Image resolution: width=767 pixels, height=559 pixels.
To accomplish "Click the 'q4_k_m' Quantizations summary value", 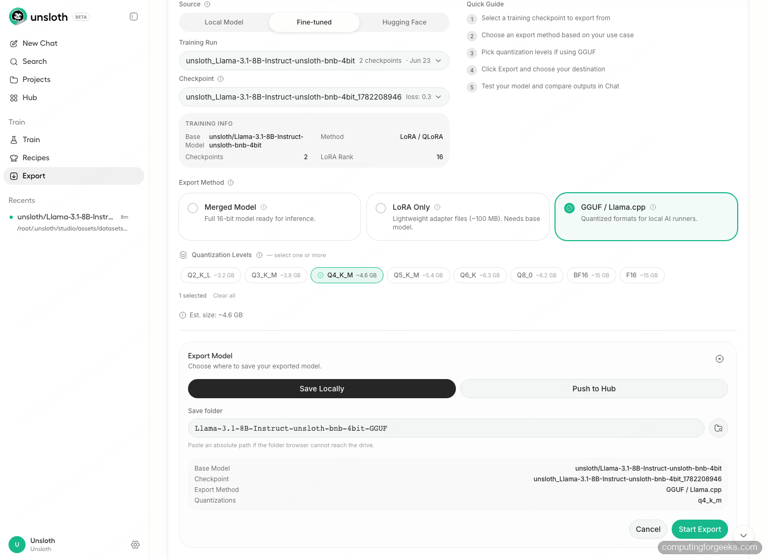I will (x=710, y=500).
